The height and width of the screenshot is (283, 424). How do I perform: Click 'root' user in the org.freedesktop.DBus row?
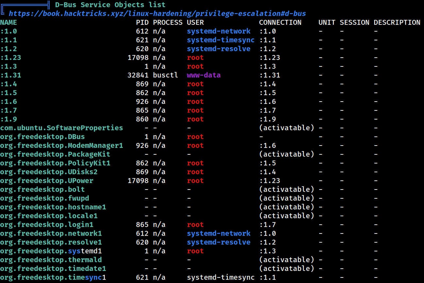195,137
